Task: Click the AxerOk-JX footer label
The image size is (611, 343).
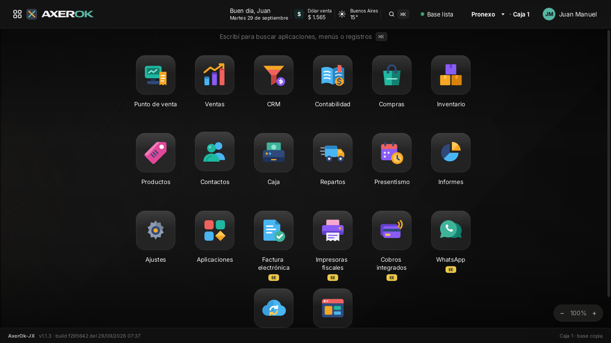Action: pos(21,336)
